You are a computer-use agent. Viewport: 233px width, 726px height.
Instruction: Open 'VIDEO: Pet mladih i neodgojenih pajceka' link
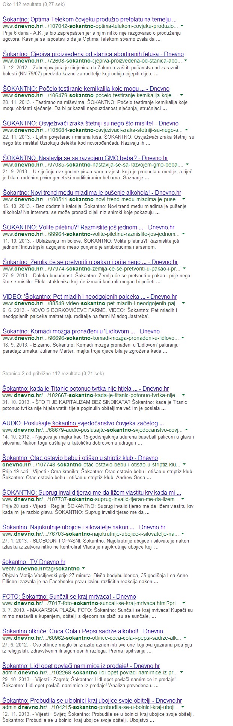(x=89, y=297)
